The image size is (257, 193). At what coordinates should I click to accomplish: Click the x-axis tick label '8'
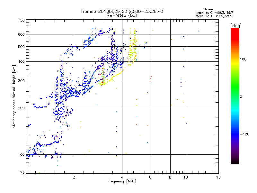170,177
